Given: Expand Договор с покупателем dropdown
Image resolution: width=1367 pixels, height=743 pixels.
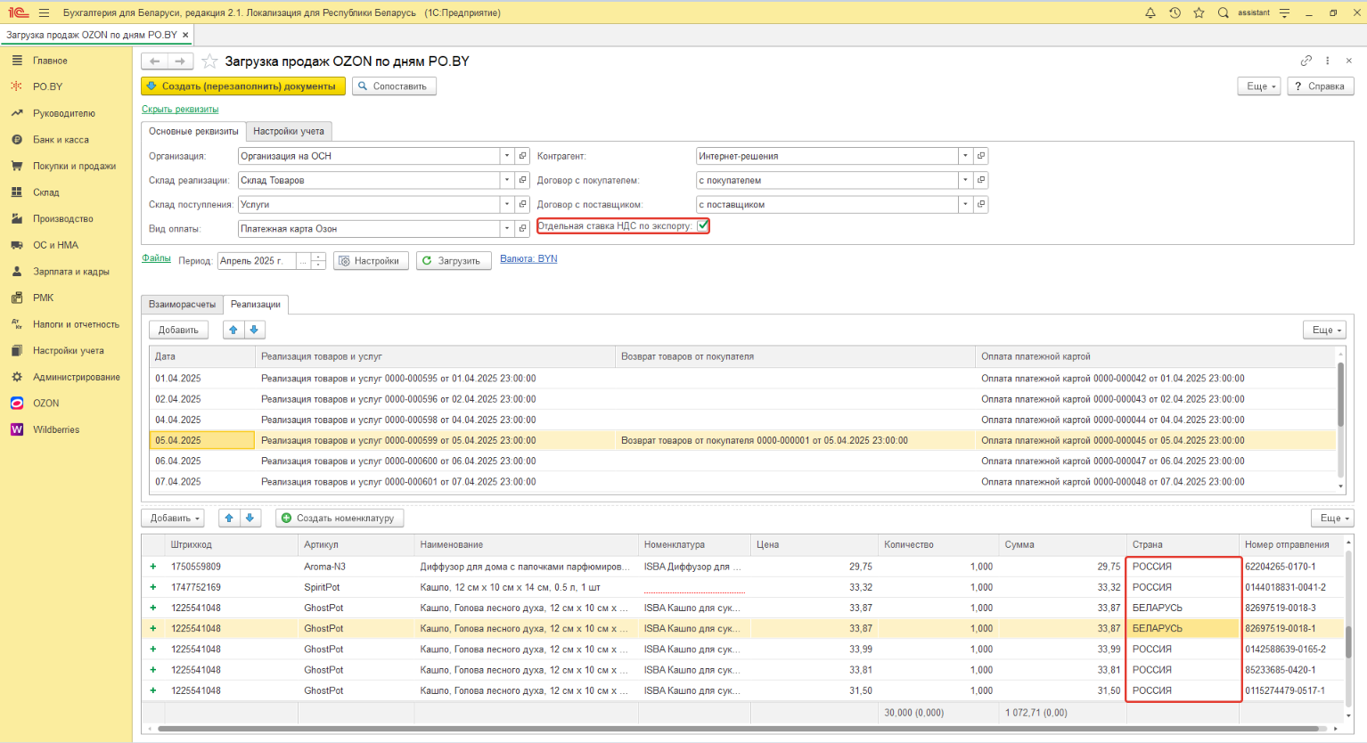Looking at the screenshot, I should click(965, 180).
